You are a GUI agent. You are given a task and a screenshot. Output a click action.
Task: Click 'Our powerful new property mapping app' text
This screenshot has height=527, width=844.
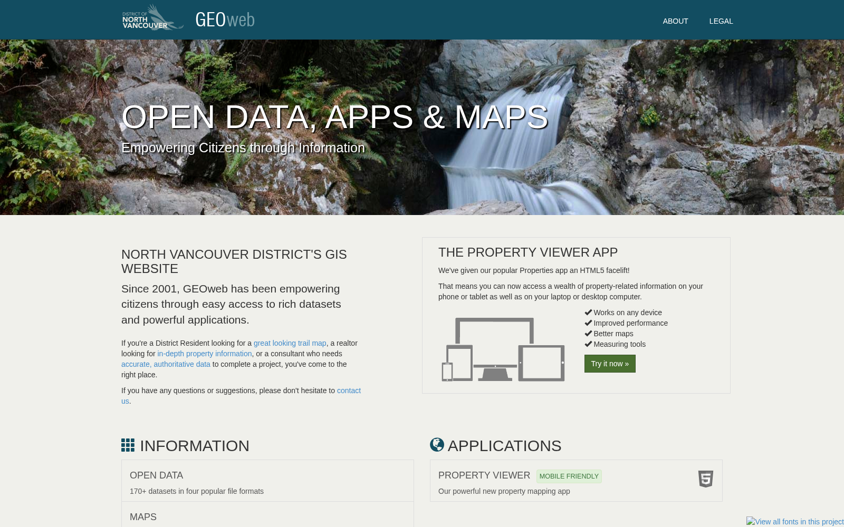pos(504,491)
